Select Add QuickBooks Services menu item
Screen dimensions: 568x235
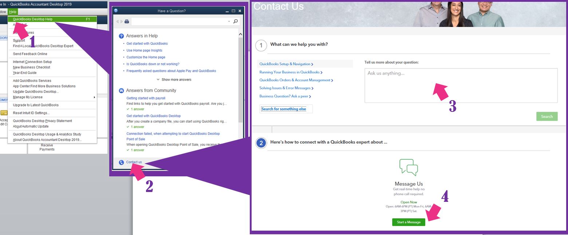[x=32, y=81]
